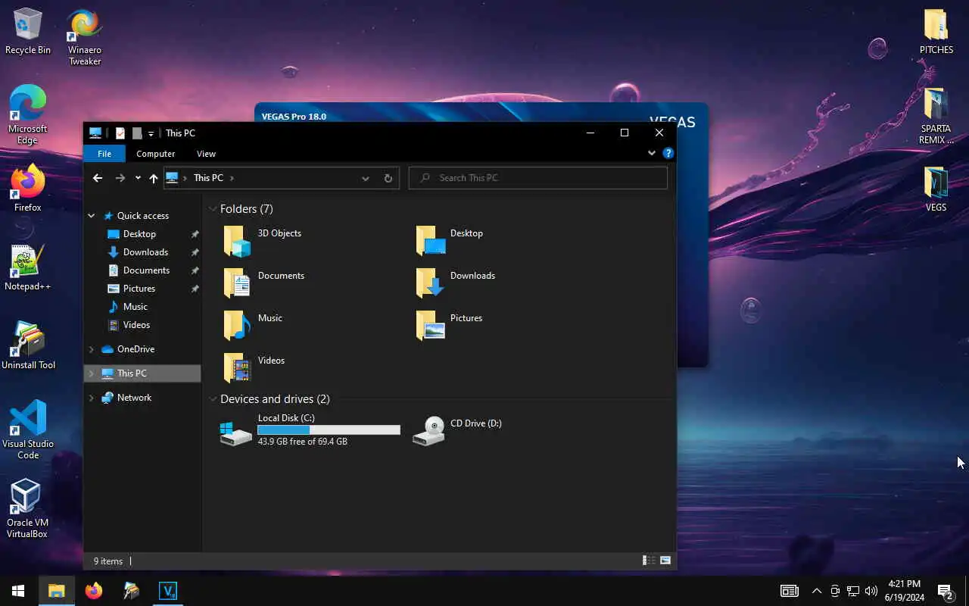969x606 pixels.
Task: Select the Pictures folder in Folders group
Action: [x=450, y=326]
